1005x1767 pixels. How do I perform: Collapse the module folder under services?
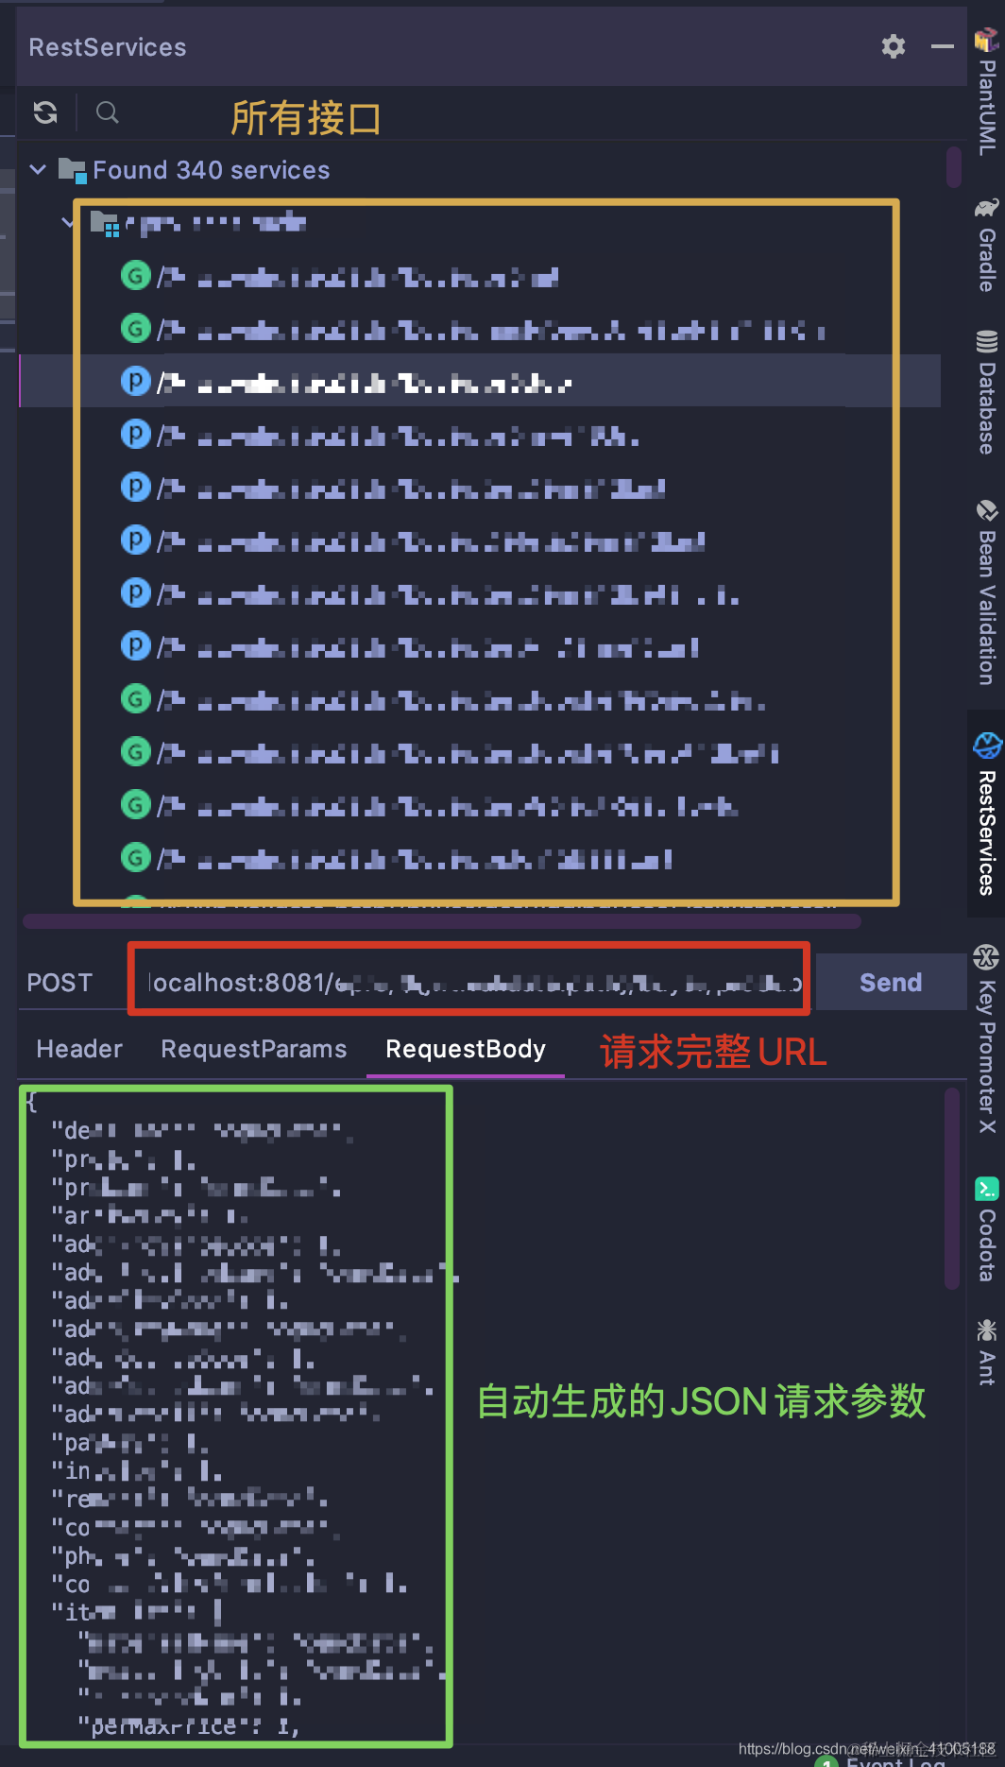pos(68,223)
